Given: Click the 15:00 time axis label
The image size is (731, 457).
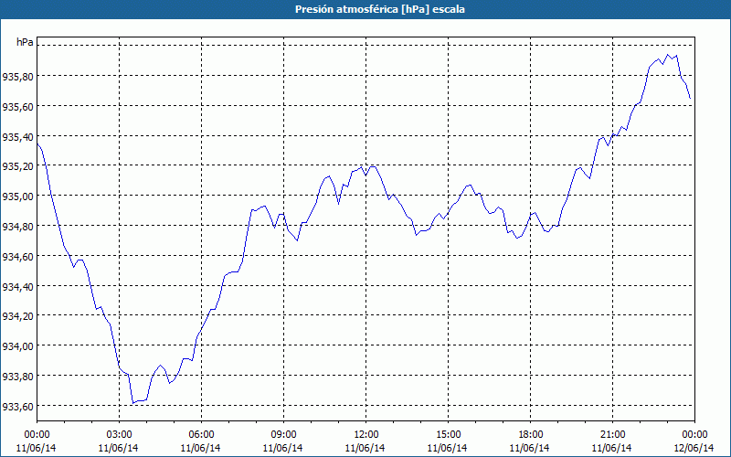Looking at the screenshot, I should [x=448, y=435].
